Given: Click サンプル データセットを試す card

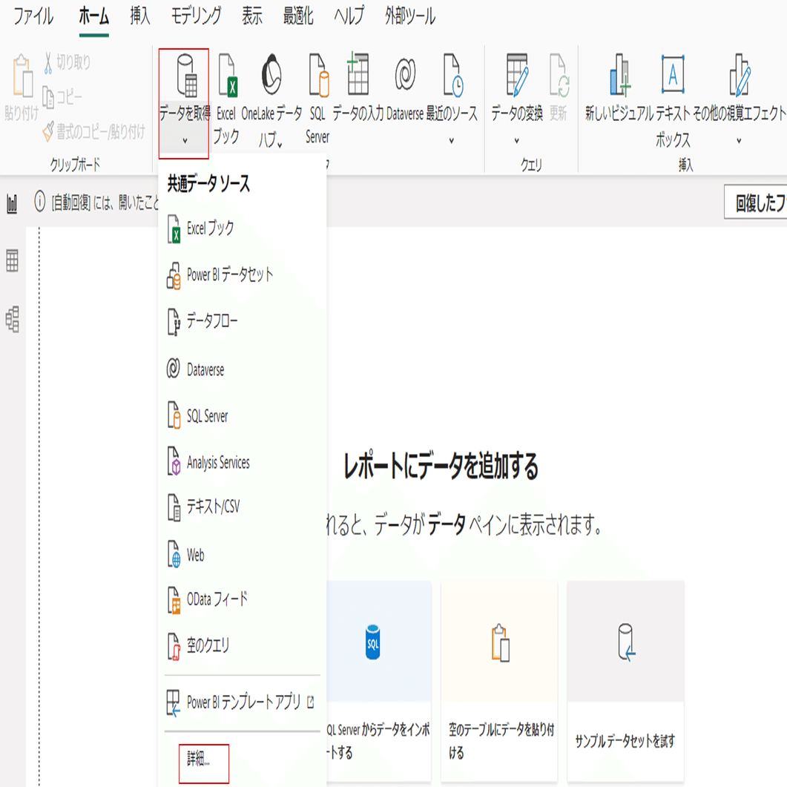Looking at the screenshot, I should click(x=626, y=681).
